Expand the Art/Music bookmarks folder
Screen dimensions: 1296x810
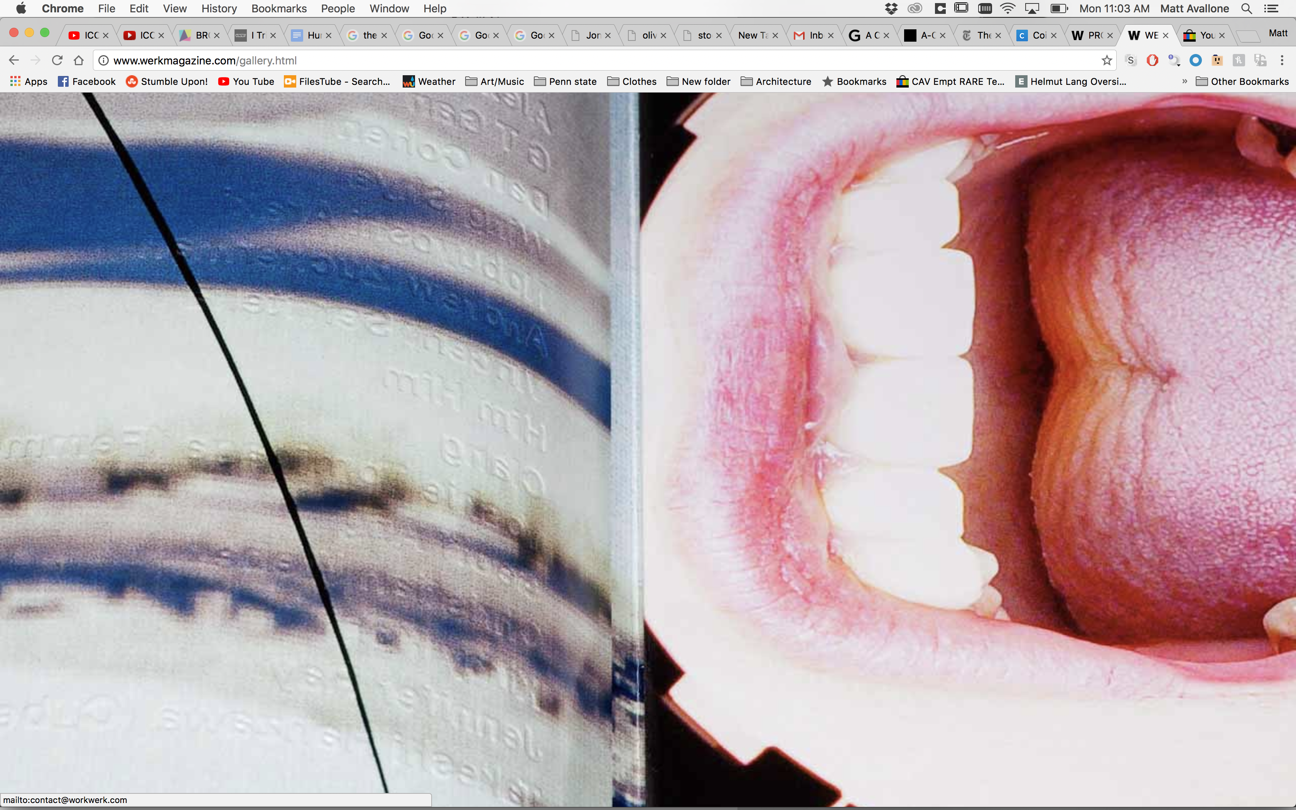pyautogui.click(x=494, y=81)
